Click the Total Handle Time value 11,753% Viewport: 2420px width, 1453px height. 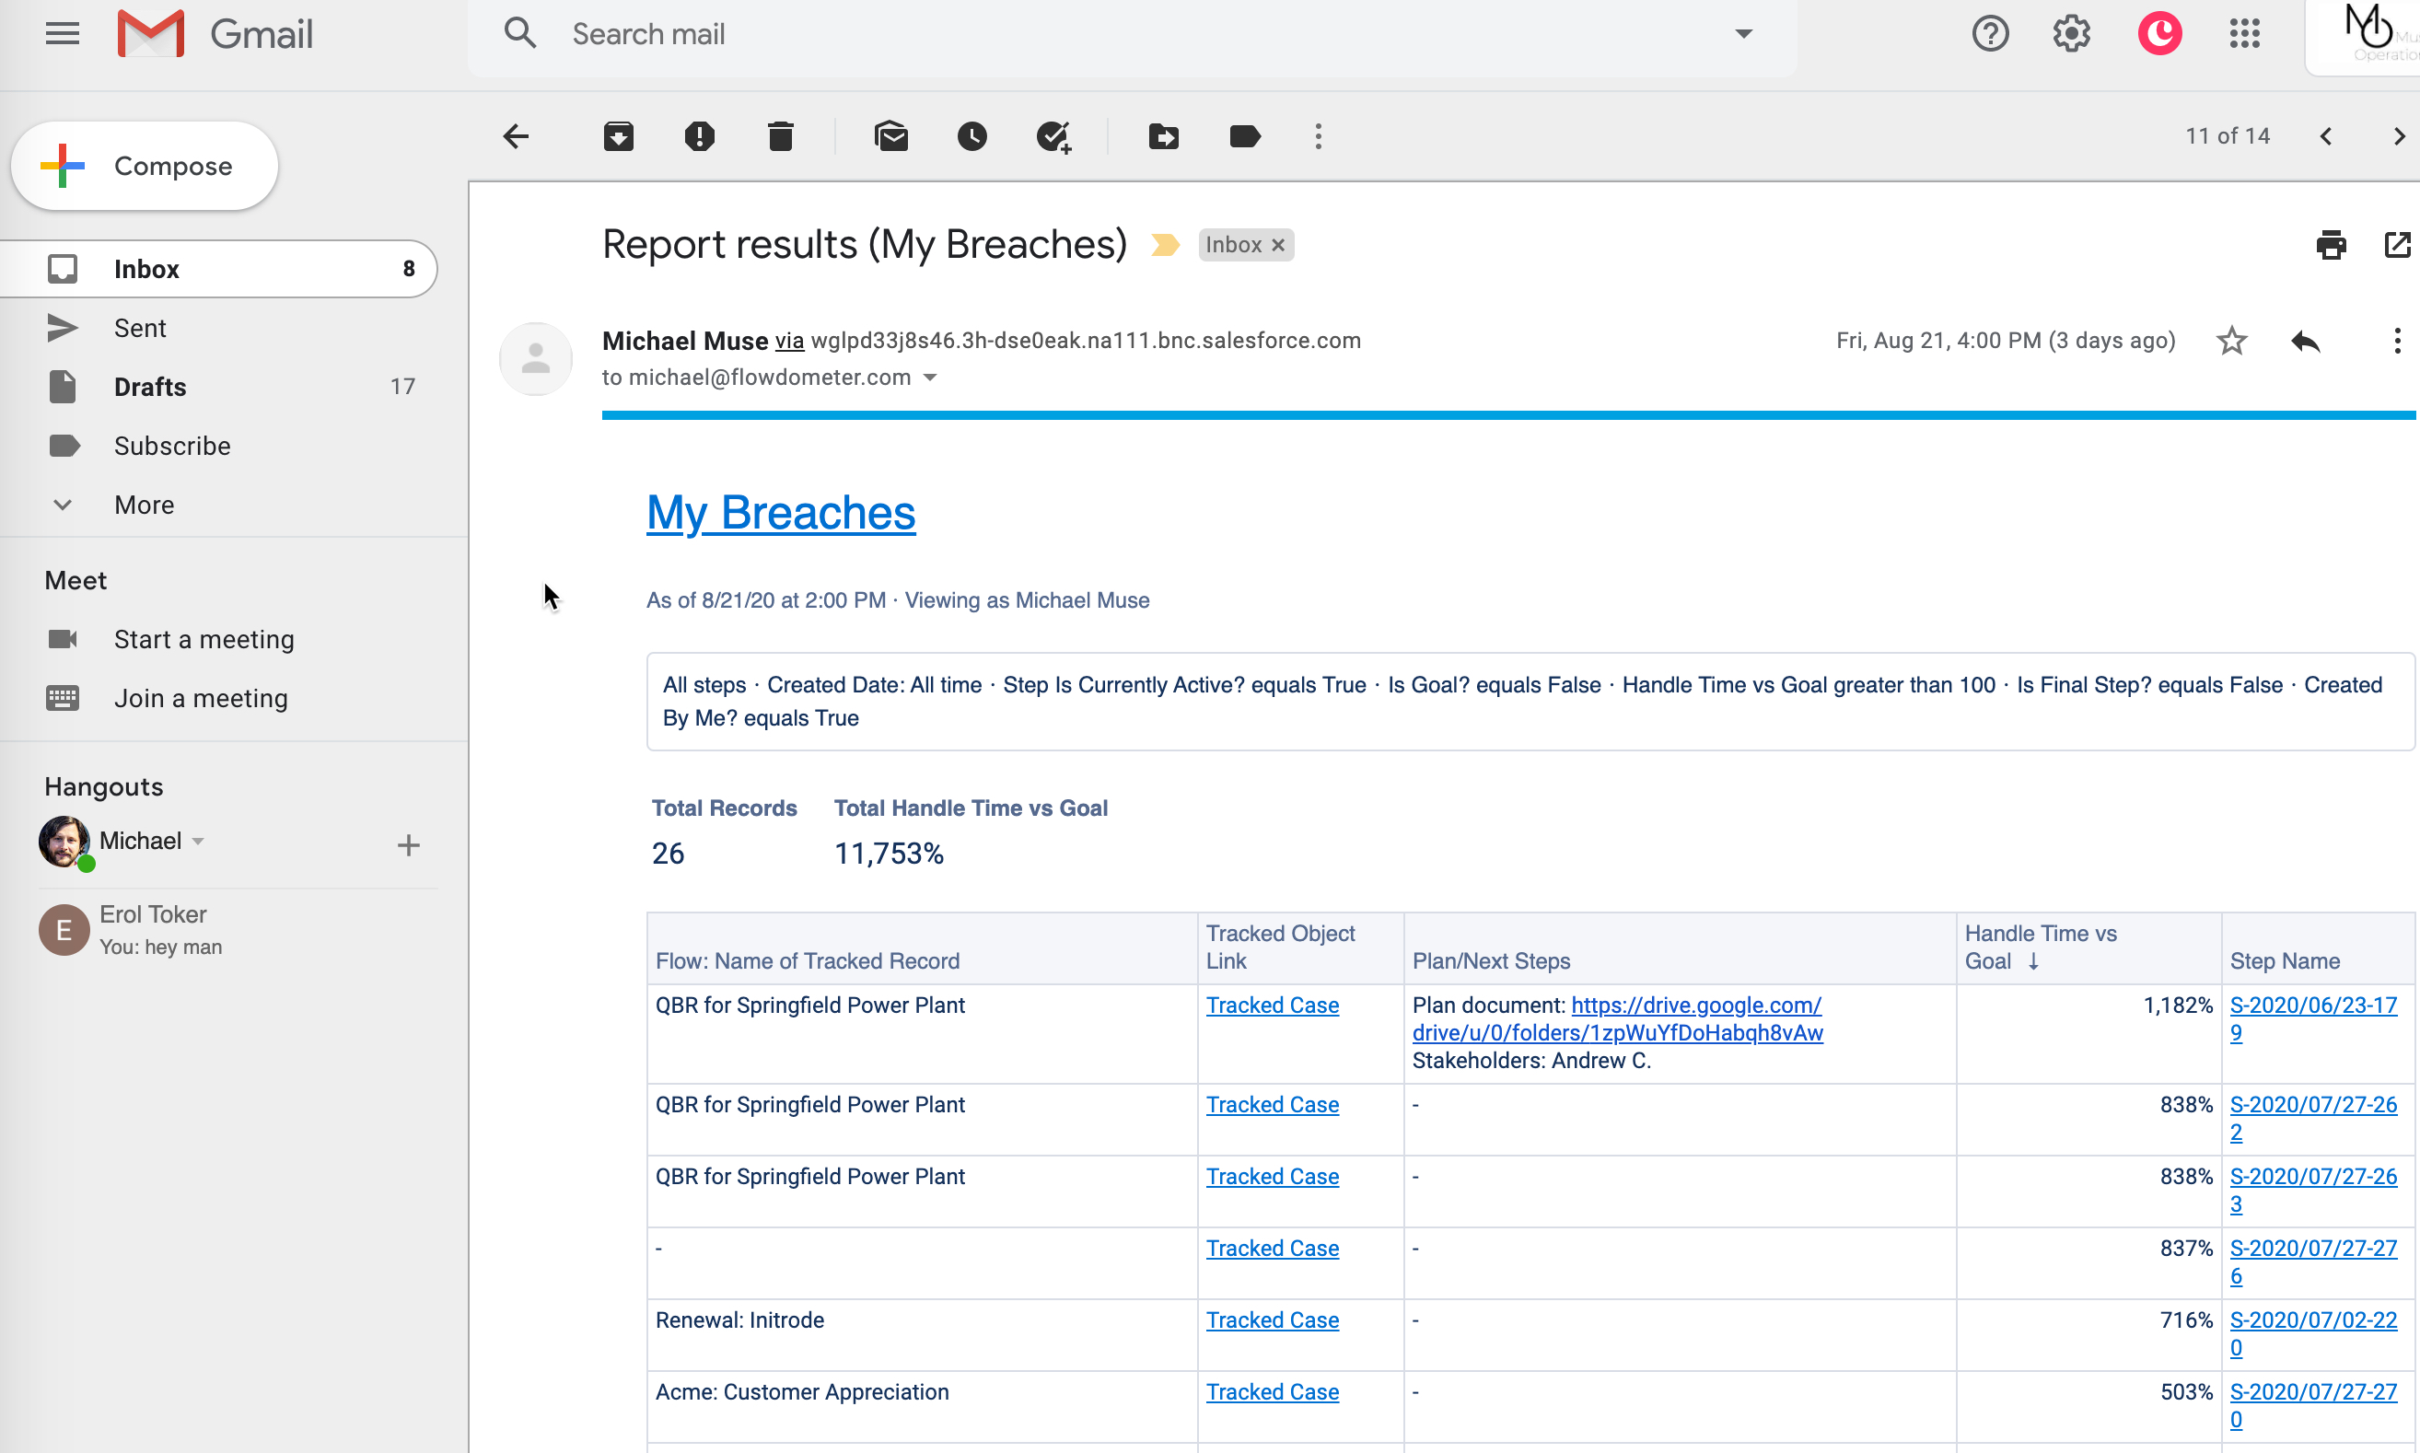point(889,854)
